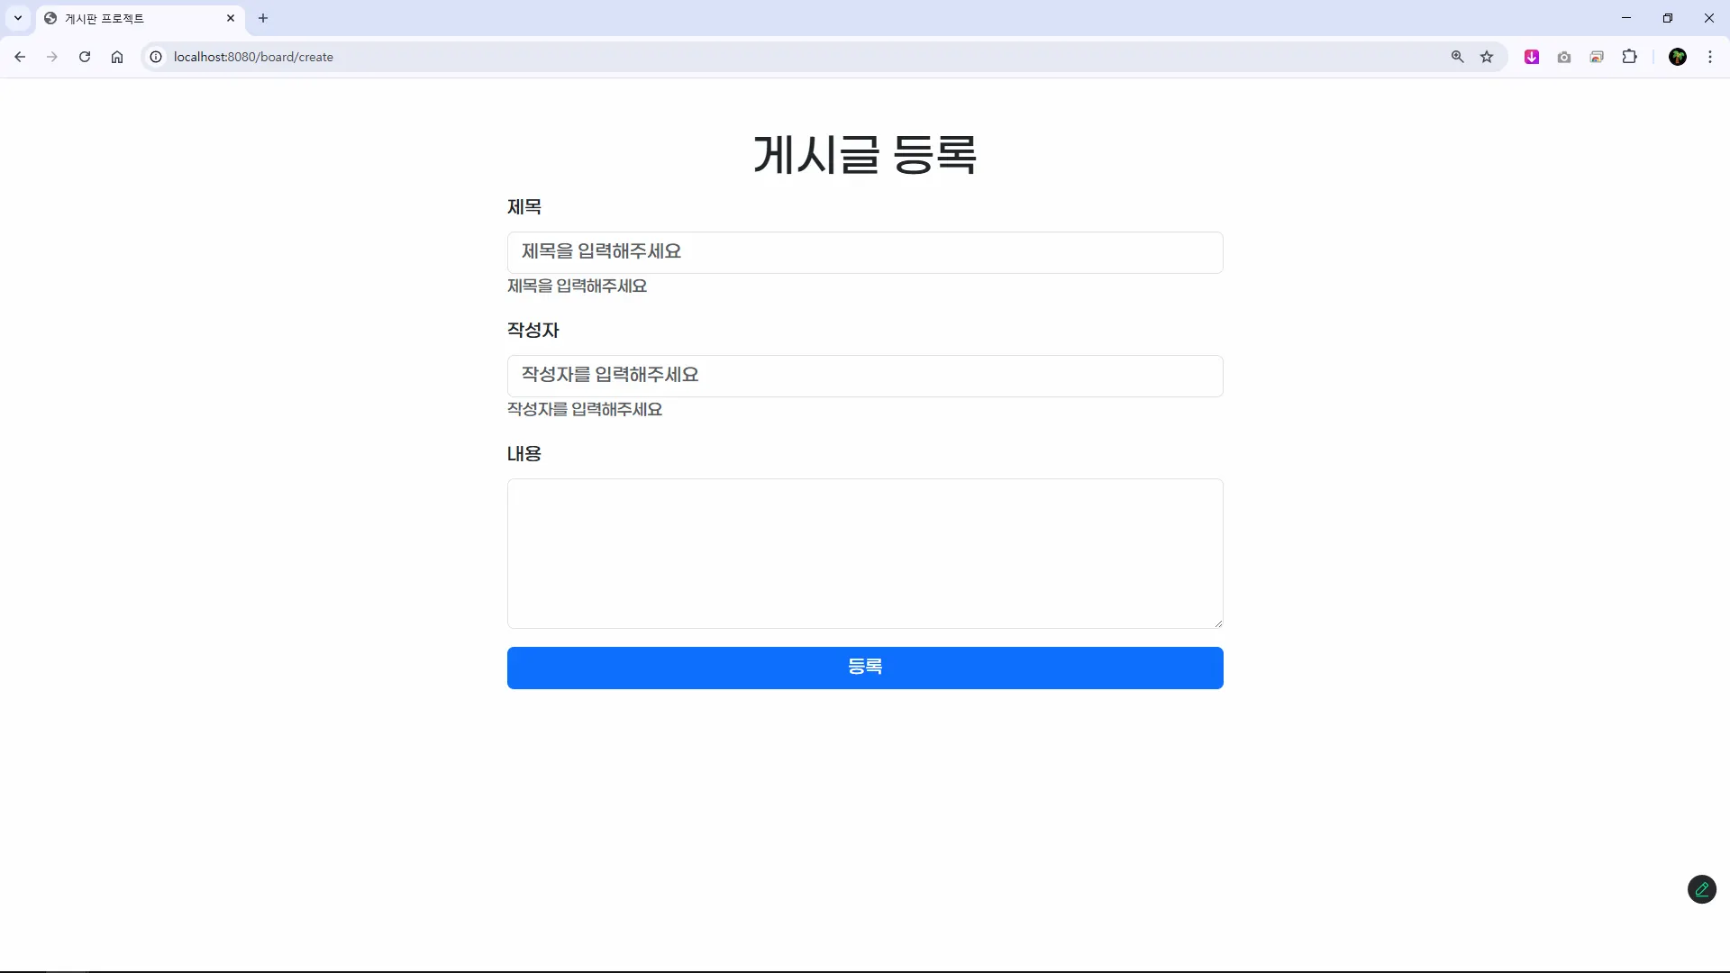Open the browser profile avatar
This screenshot has width=1730, height=973.
1678,57
